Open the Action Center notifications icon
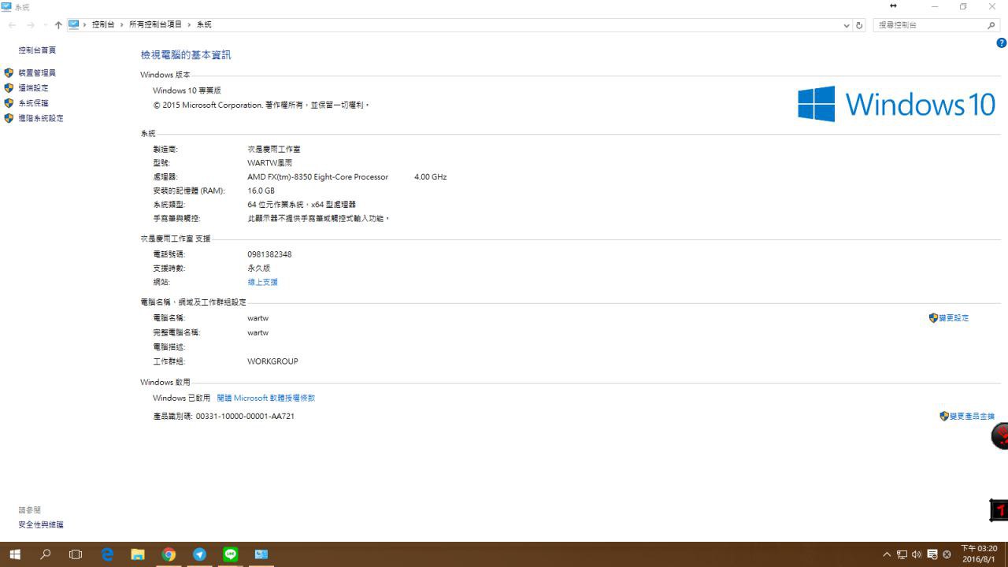Image resolution: width=1008 pixels, height=567 pixels. pyautogui.click(x=932, y=554)
